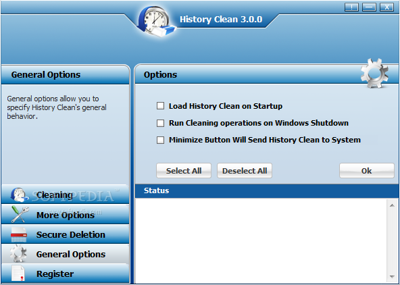Click the Select All button
The image size is (400, 285).
(184, 171)
